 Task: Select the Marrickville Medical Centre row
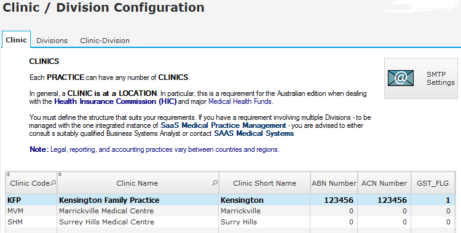pos(230,211)
